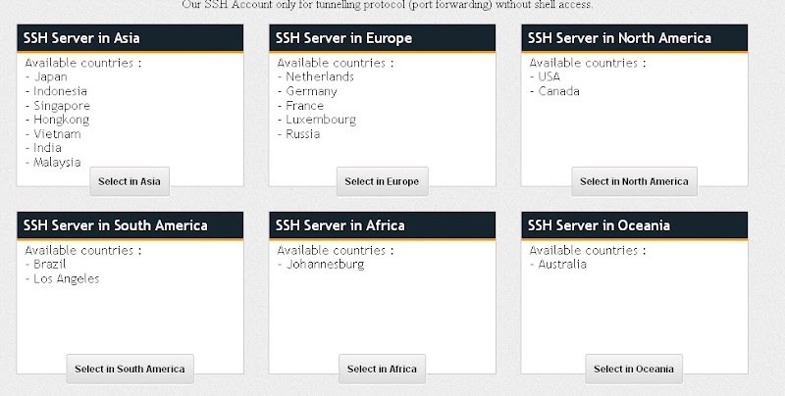Click the SSH Server in North America header
Viewport: 785px width, 396px height.
click(634, 38)
